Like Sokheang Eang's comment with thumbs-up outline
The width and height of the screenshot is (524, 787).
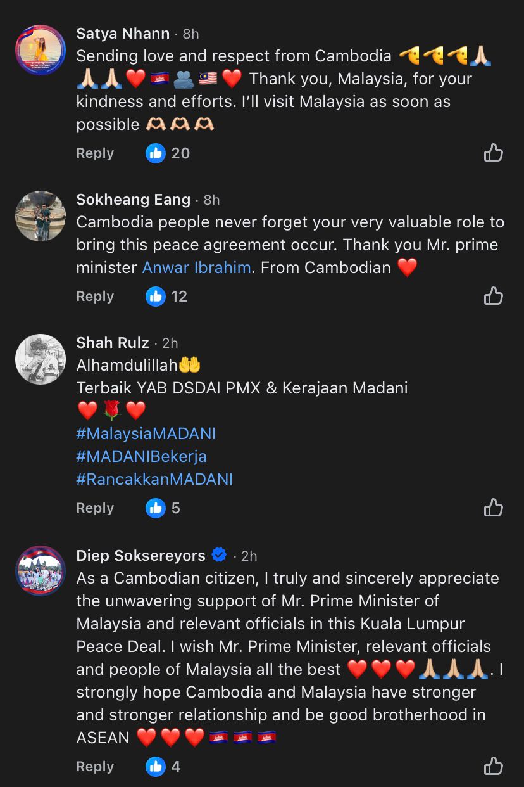click(493, 296)
